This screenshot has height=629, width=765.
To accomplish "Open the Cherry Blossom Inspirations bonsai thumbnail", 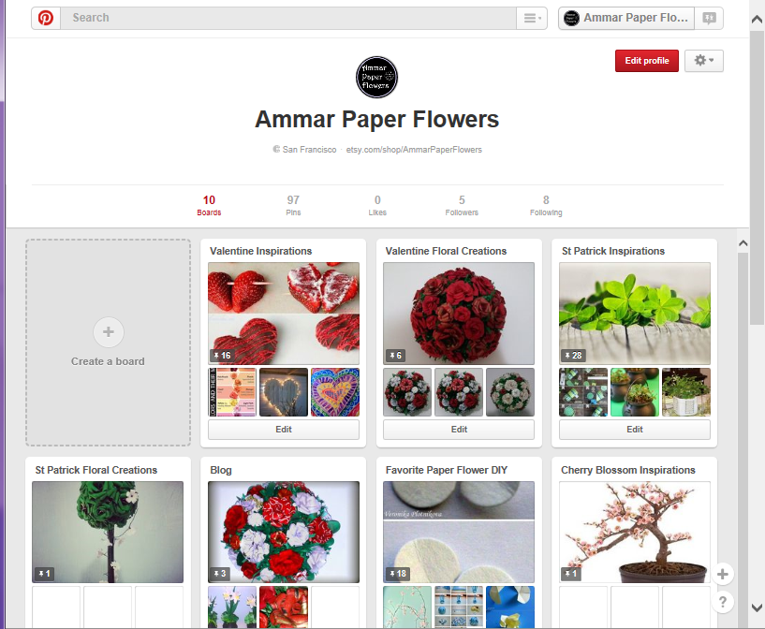I will (x=635, y=532).
